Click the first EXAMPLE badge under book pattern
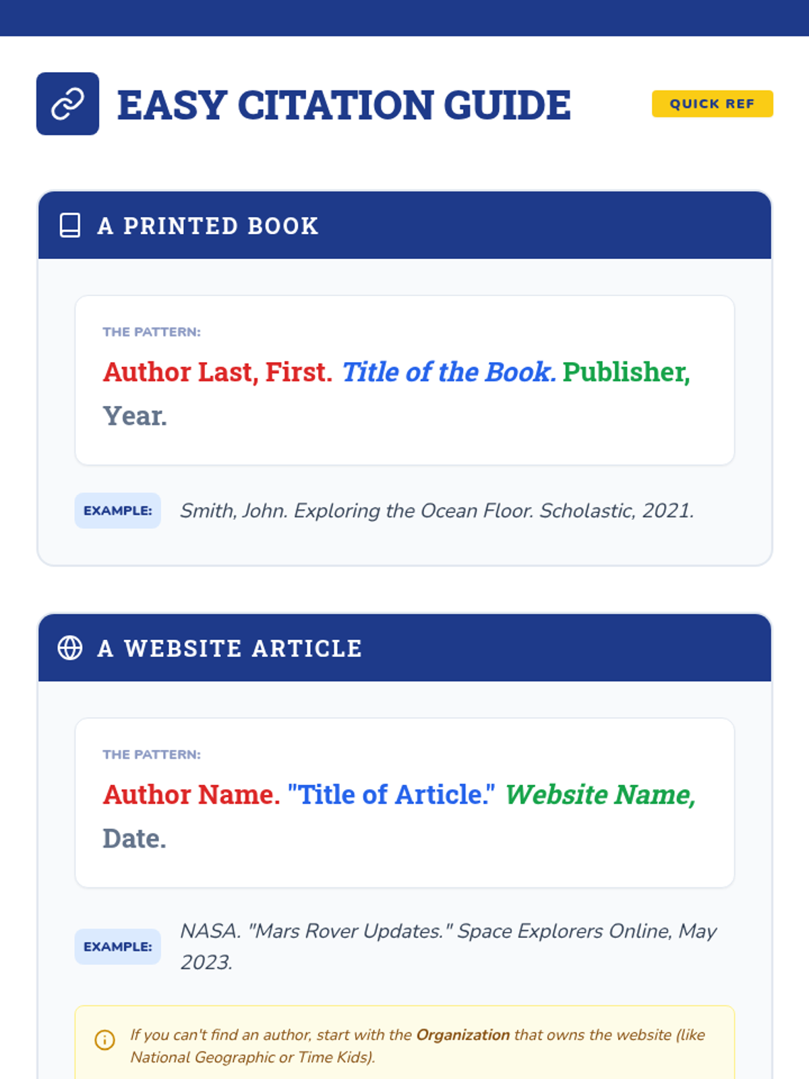Screen dimensions: 809x1079 tap(117, 511)
